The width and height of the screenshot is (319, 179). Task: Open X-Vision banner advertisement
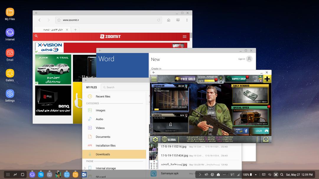(x=111, y=48)
